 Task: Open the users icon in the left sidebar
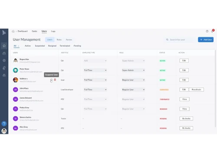[4, 75]
